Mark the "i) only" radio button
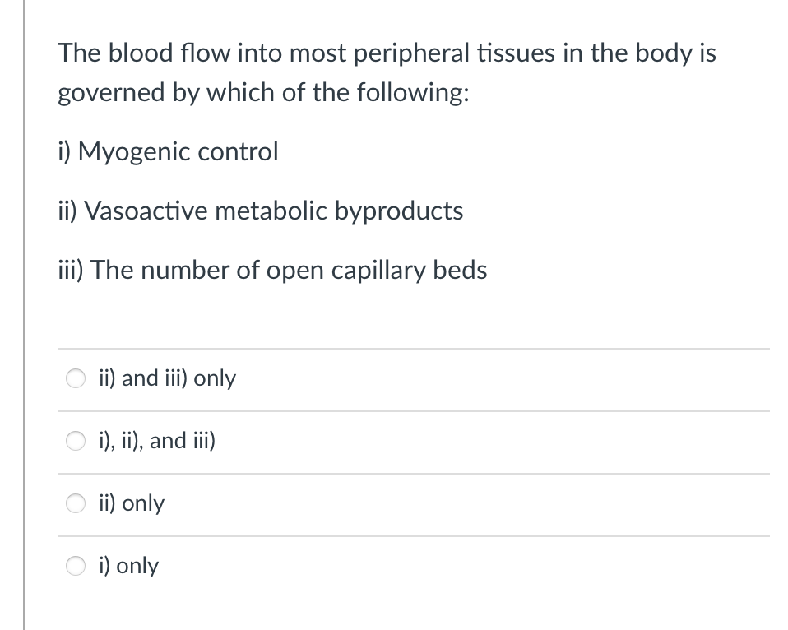 pos(76,567)
